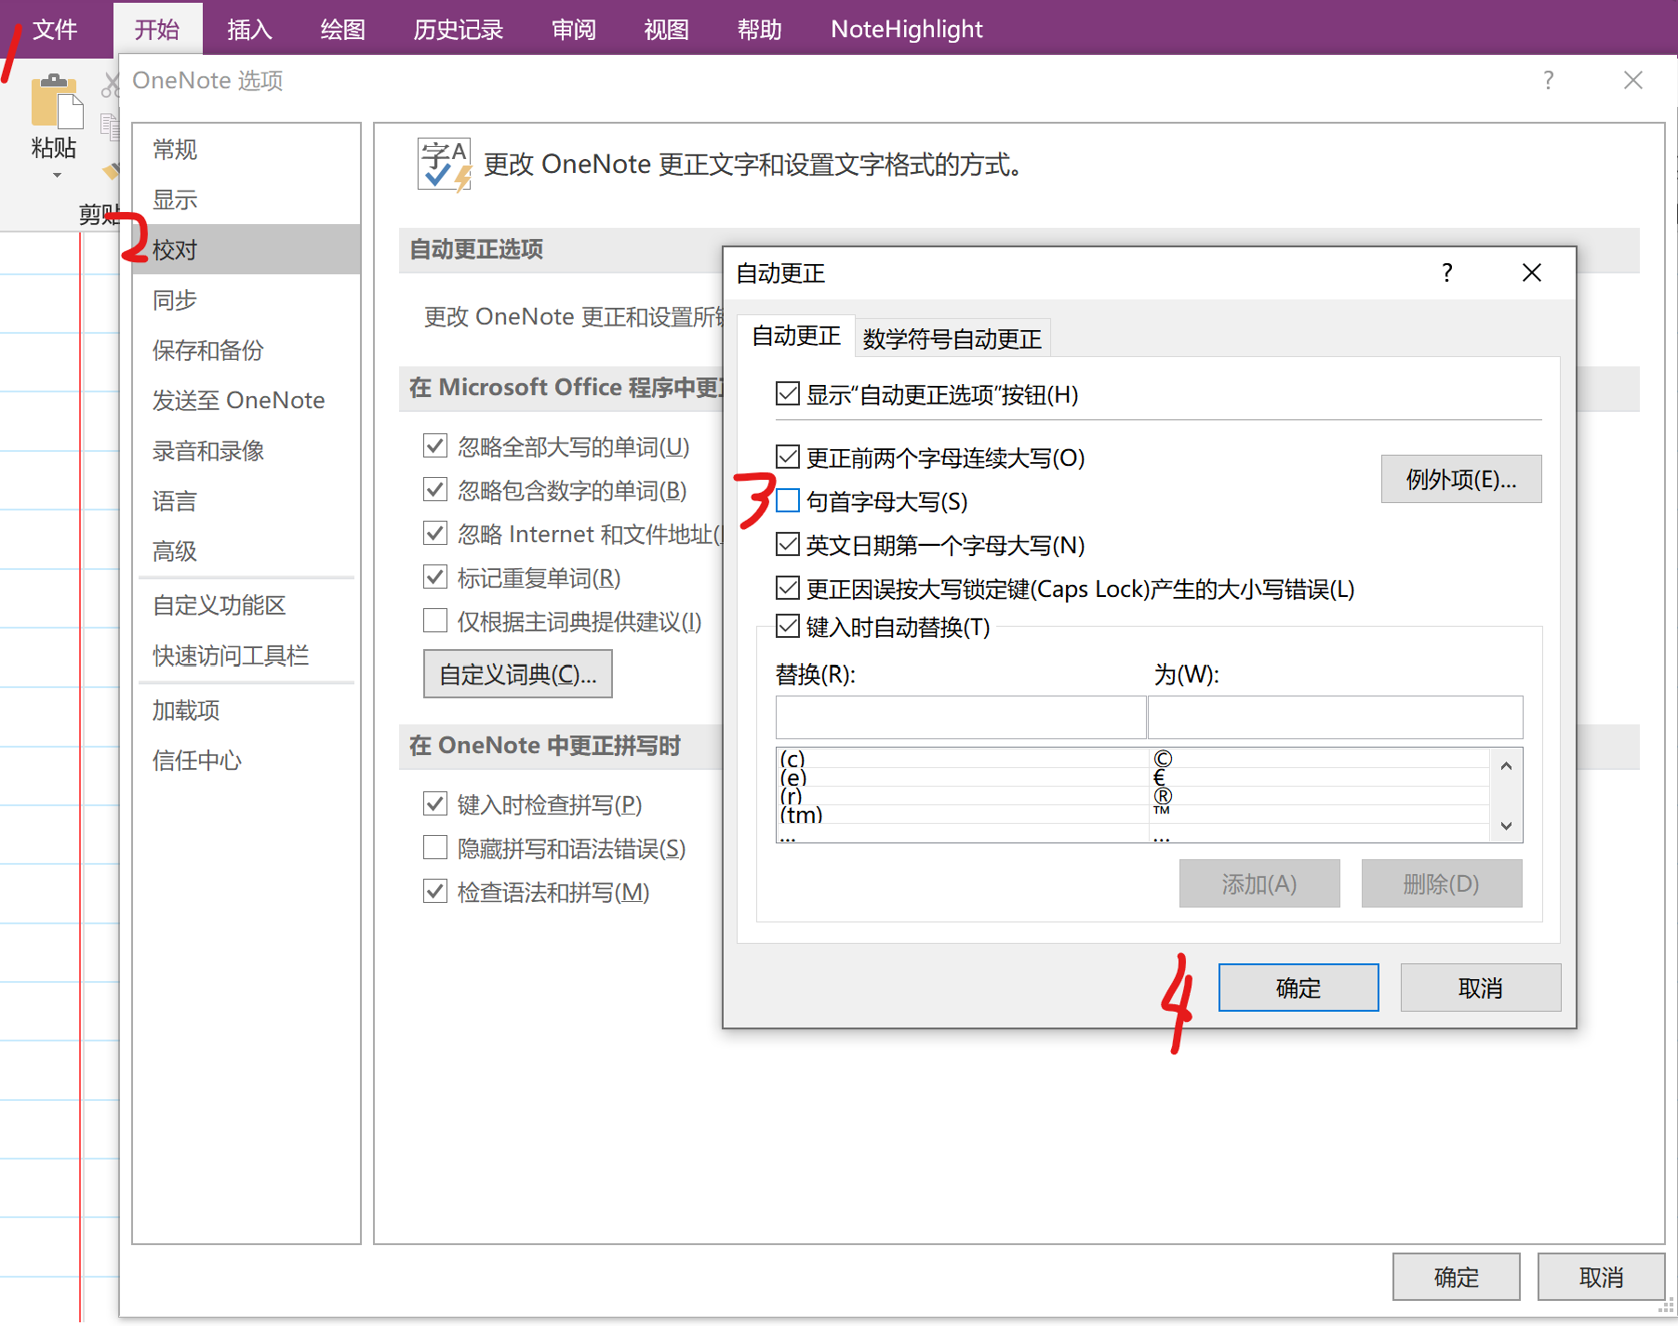Uncheck 忽略全部大写的单词 option
The image size is (1678, 1326).
[x=435, y=445]
